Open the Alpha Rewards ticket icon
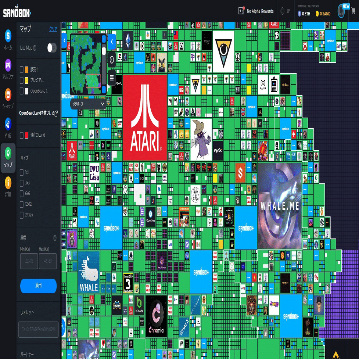The width and height of the screenshot is (359, 359). coord(241,11)
